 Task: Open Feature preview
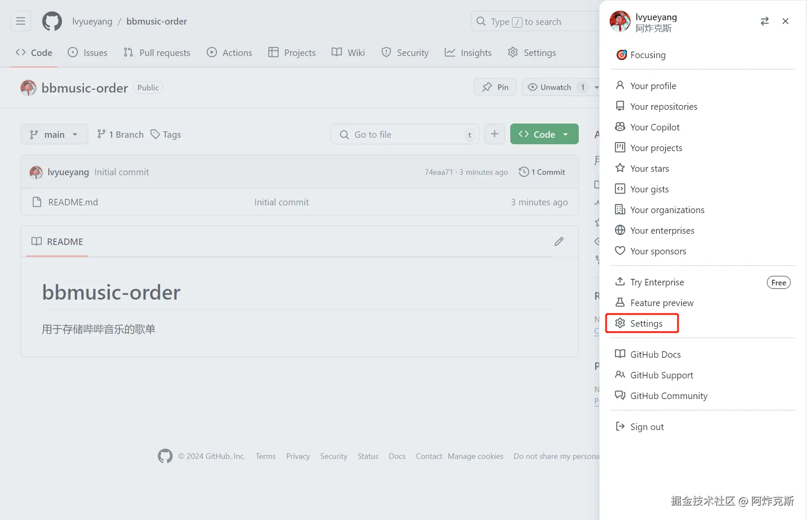point(703,303)
